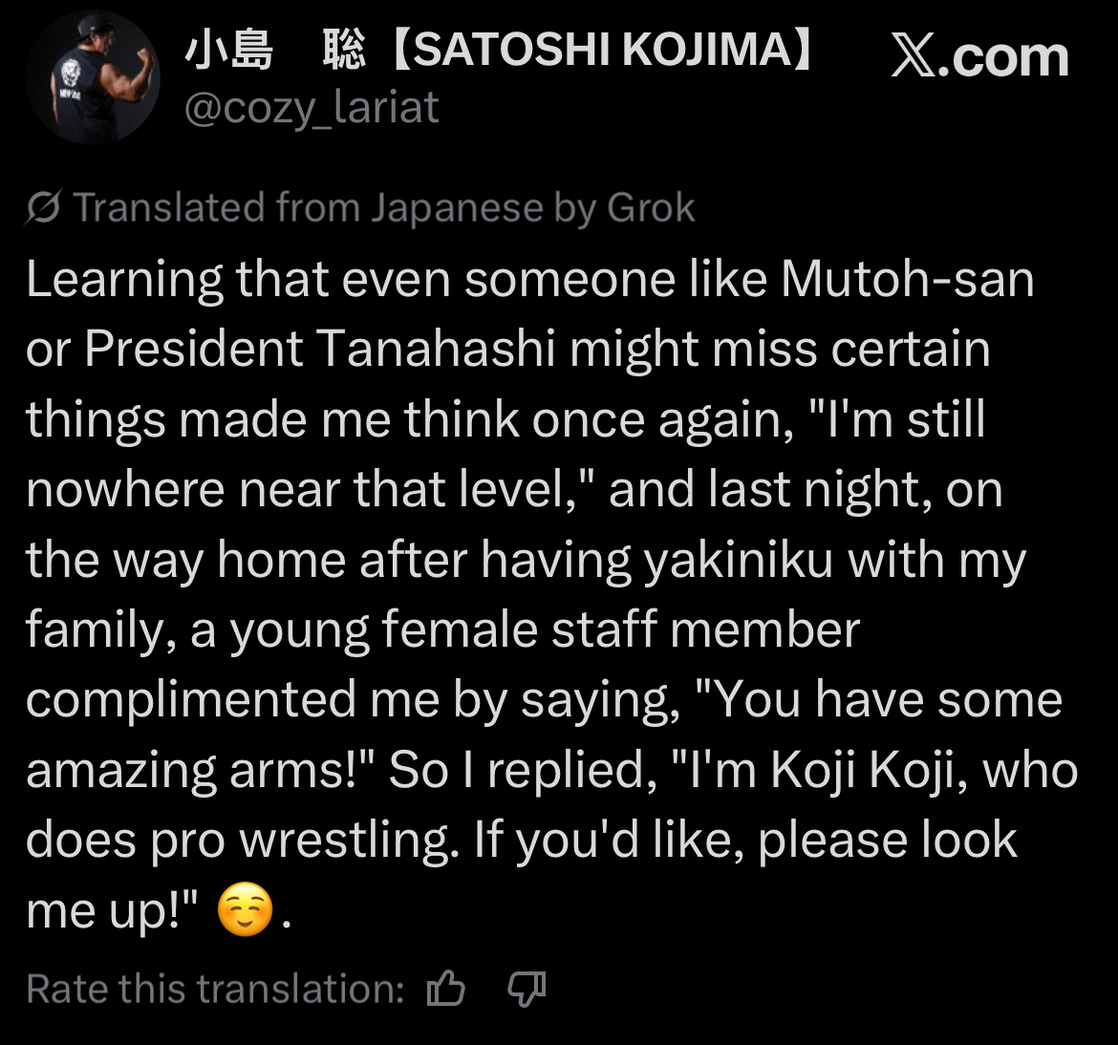Click the thumbs down translation rating icon
1118x1045 pixels.
(526, 989)
